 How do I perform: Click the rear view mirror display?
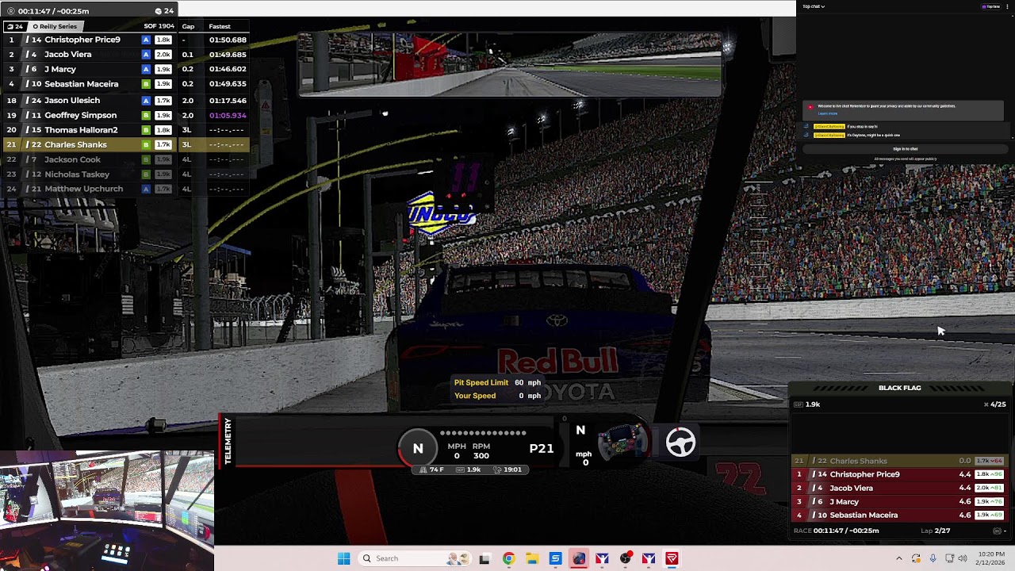509,64
